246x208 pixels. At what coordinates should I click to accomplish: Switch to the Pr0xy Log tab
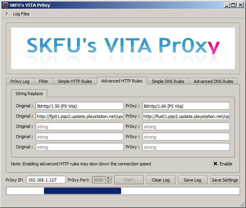point(20,81)
